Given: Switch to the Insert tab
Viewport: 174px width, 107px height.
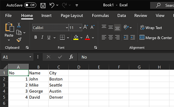Looking at the screenshot, I should coord(46,16).
